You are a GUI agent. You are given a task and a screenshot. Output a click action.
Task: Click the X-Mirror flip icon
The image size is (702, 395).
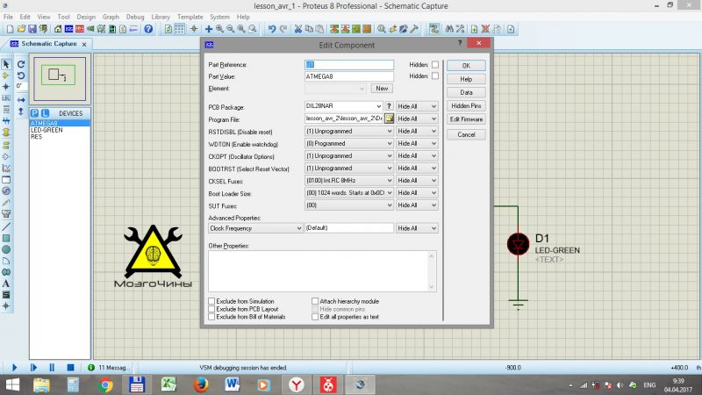click(21, 100)
